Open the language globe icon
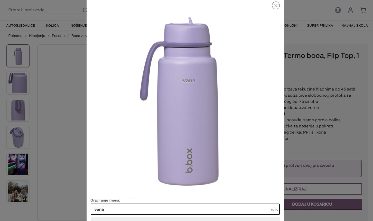The image size is (373, 221). (x=338, y=10)
